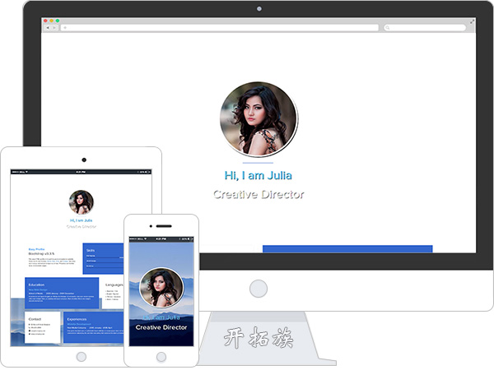Open the Skills card on tablet
Screen dimensions: 494x370
103,258
